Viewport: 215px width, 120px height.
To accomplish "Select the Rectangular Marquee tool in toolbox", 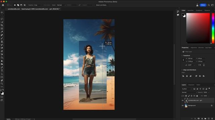I will click(x=2, y=16).
